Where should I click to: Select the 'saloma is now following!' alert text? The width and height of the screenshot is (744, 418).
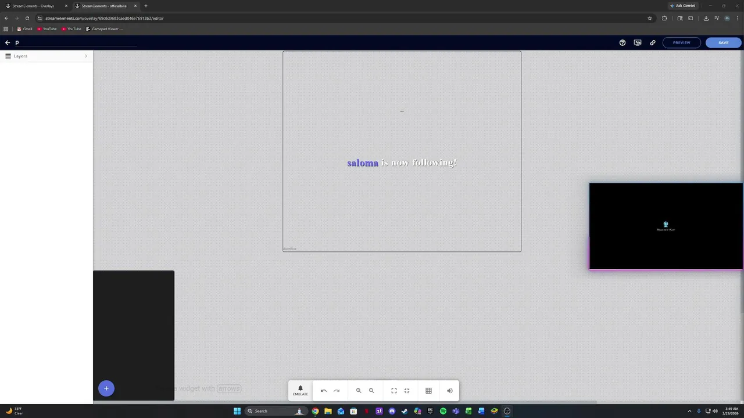coord(402,163)
